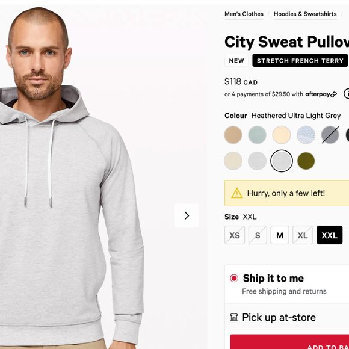Click the red Add to Bag button

click(x=289, y=342)
